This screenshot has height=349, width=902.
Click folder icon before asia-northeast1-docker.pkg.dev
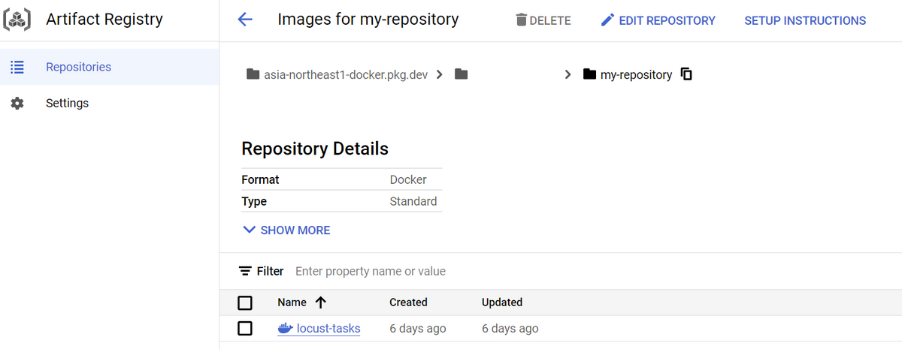(x=253, y=74)
